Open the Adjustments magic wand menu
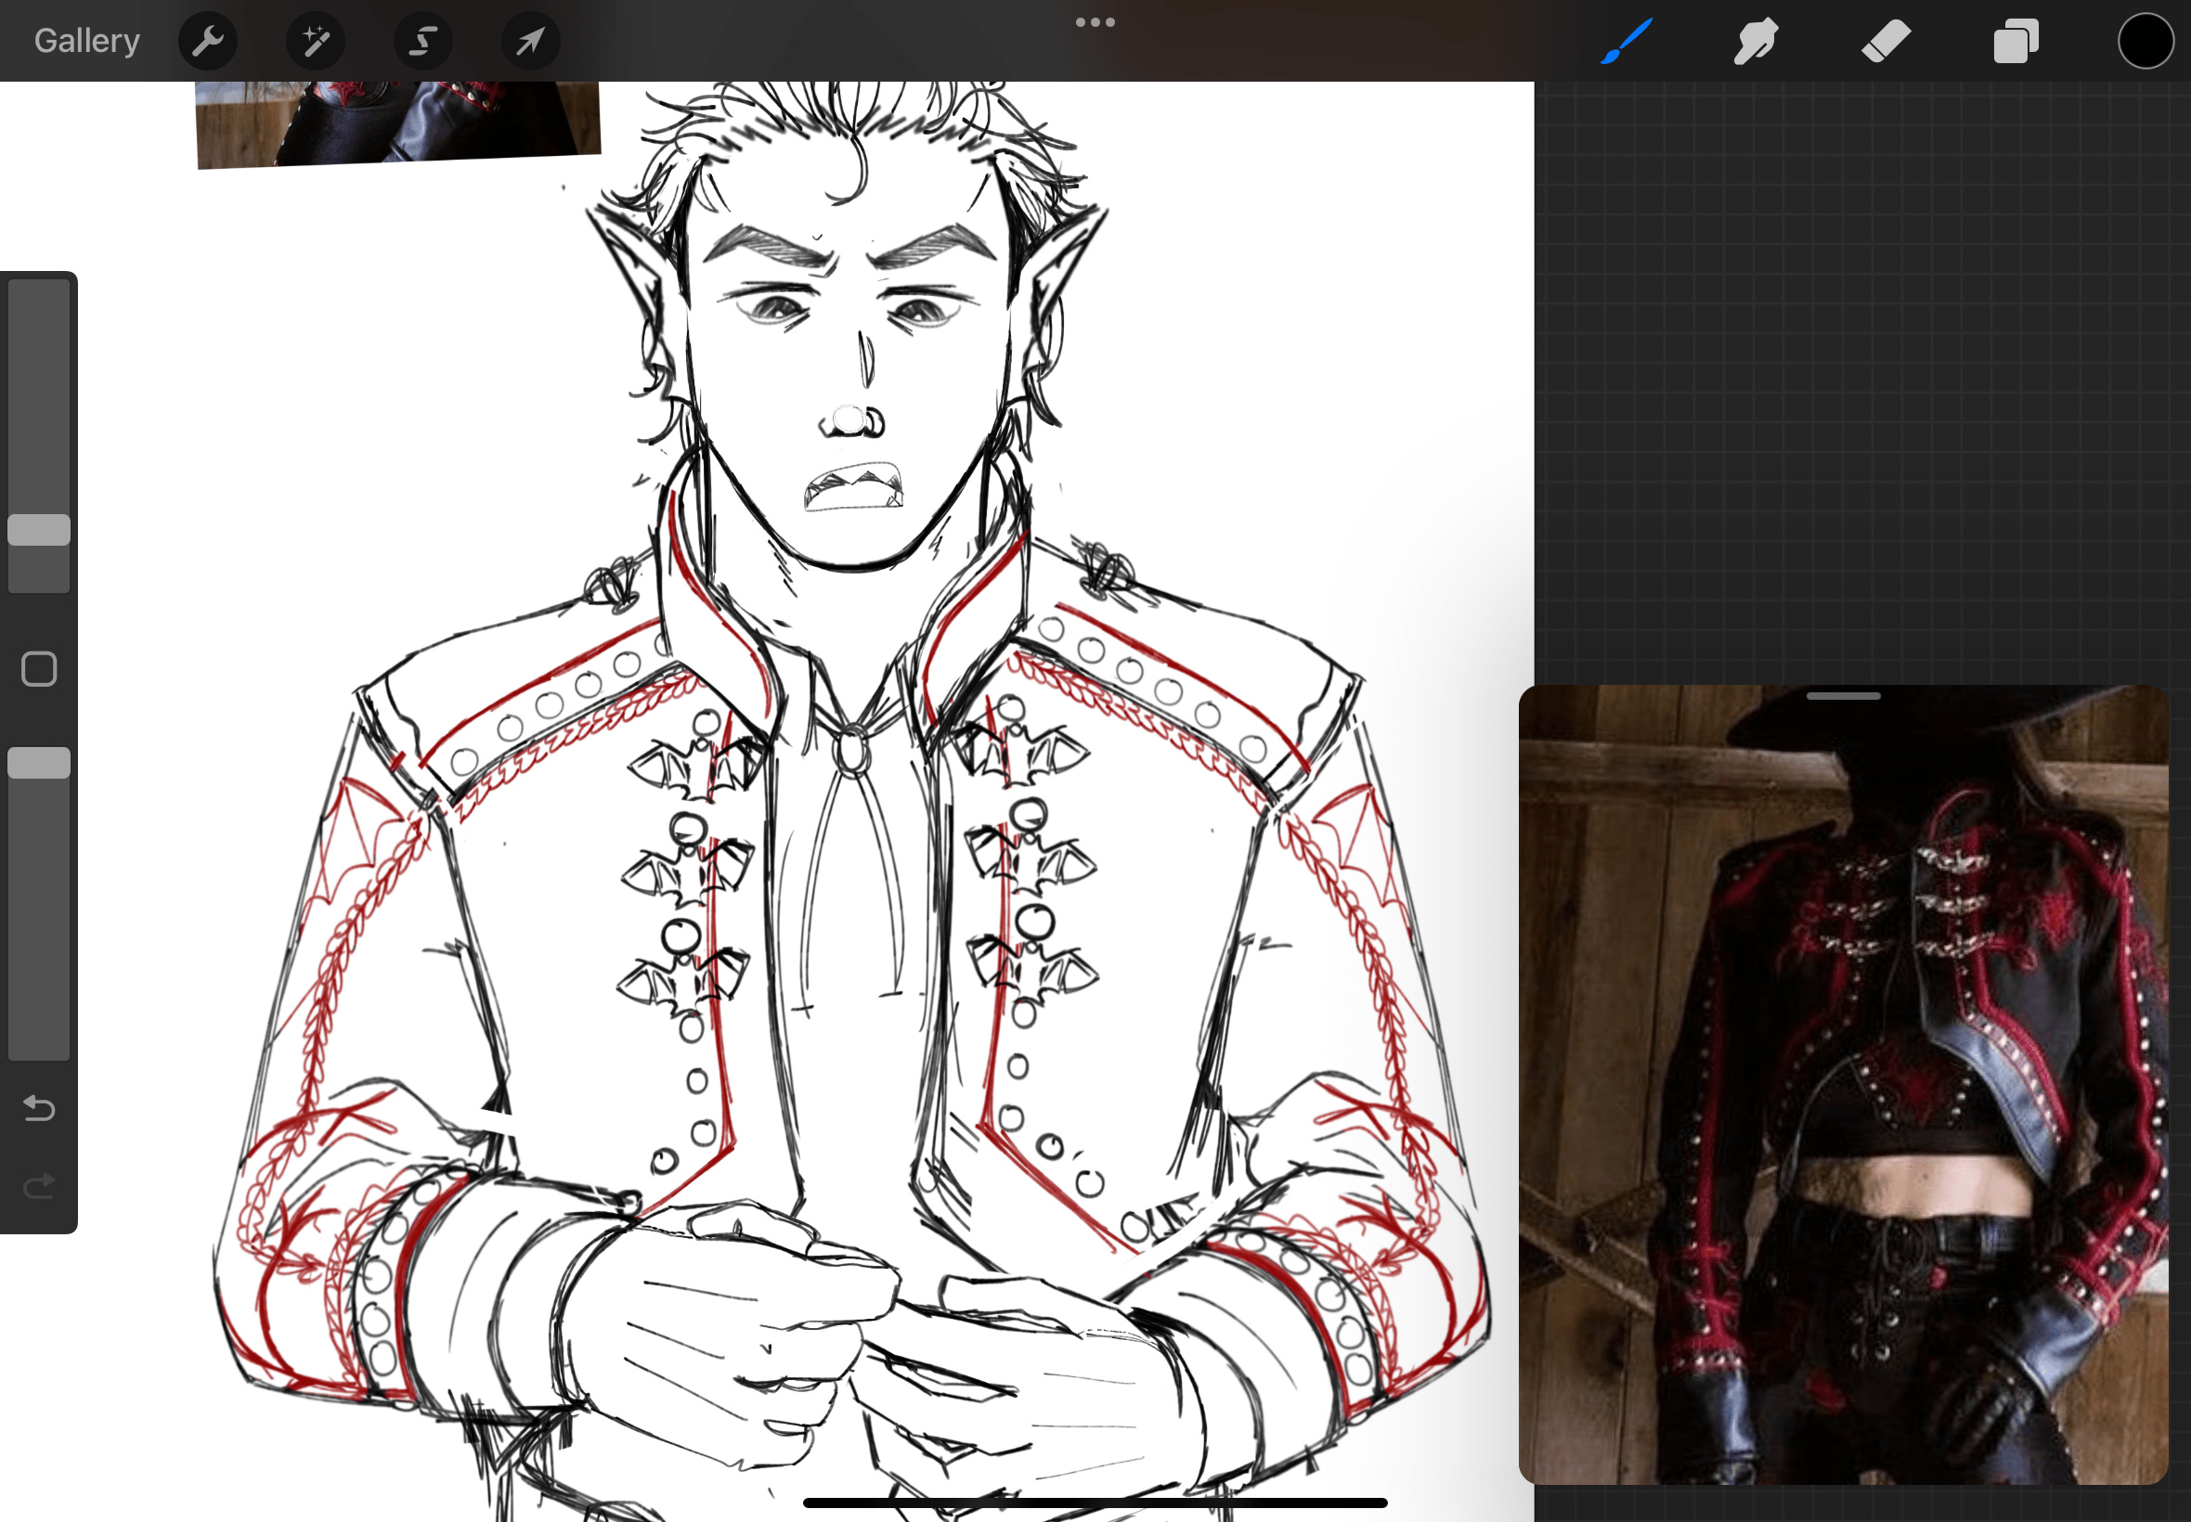Screen dimensions: 2191x1522 (x=316, y=41)
